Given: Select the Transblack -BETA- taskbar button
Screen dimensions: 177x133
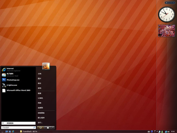Looking at the screenshot, I should tap(29, 132).
